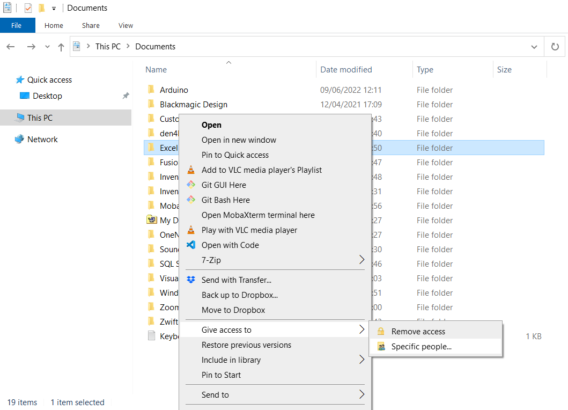Select Network in the navigation pane
Viewport: 568px width, 410px height.
[x=42, y=140]
